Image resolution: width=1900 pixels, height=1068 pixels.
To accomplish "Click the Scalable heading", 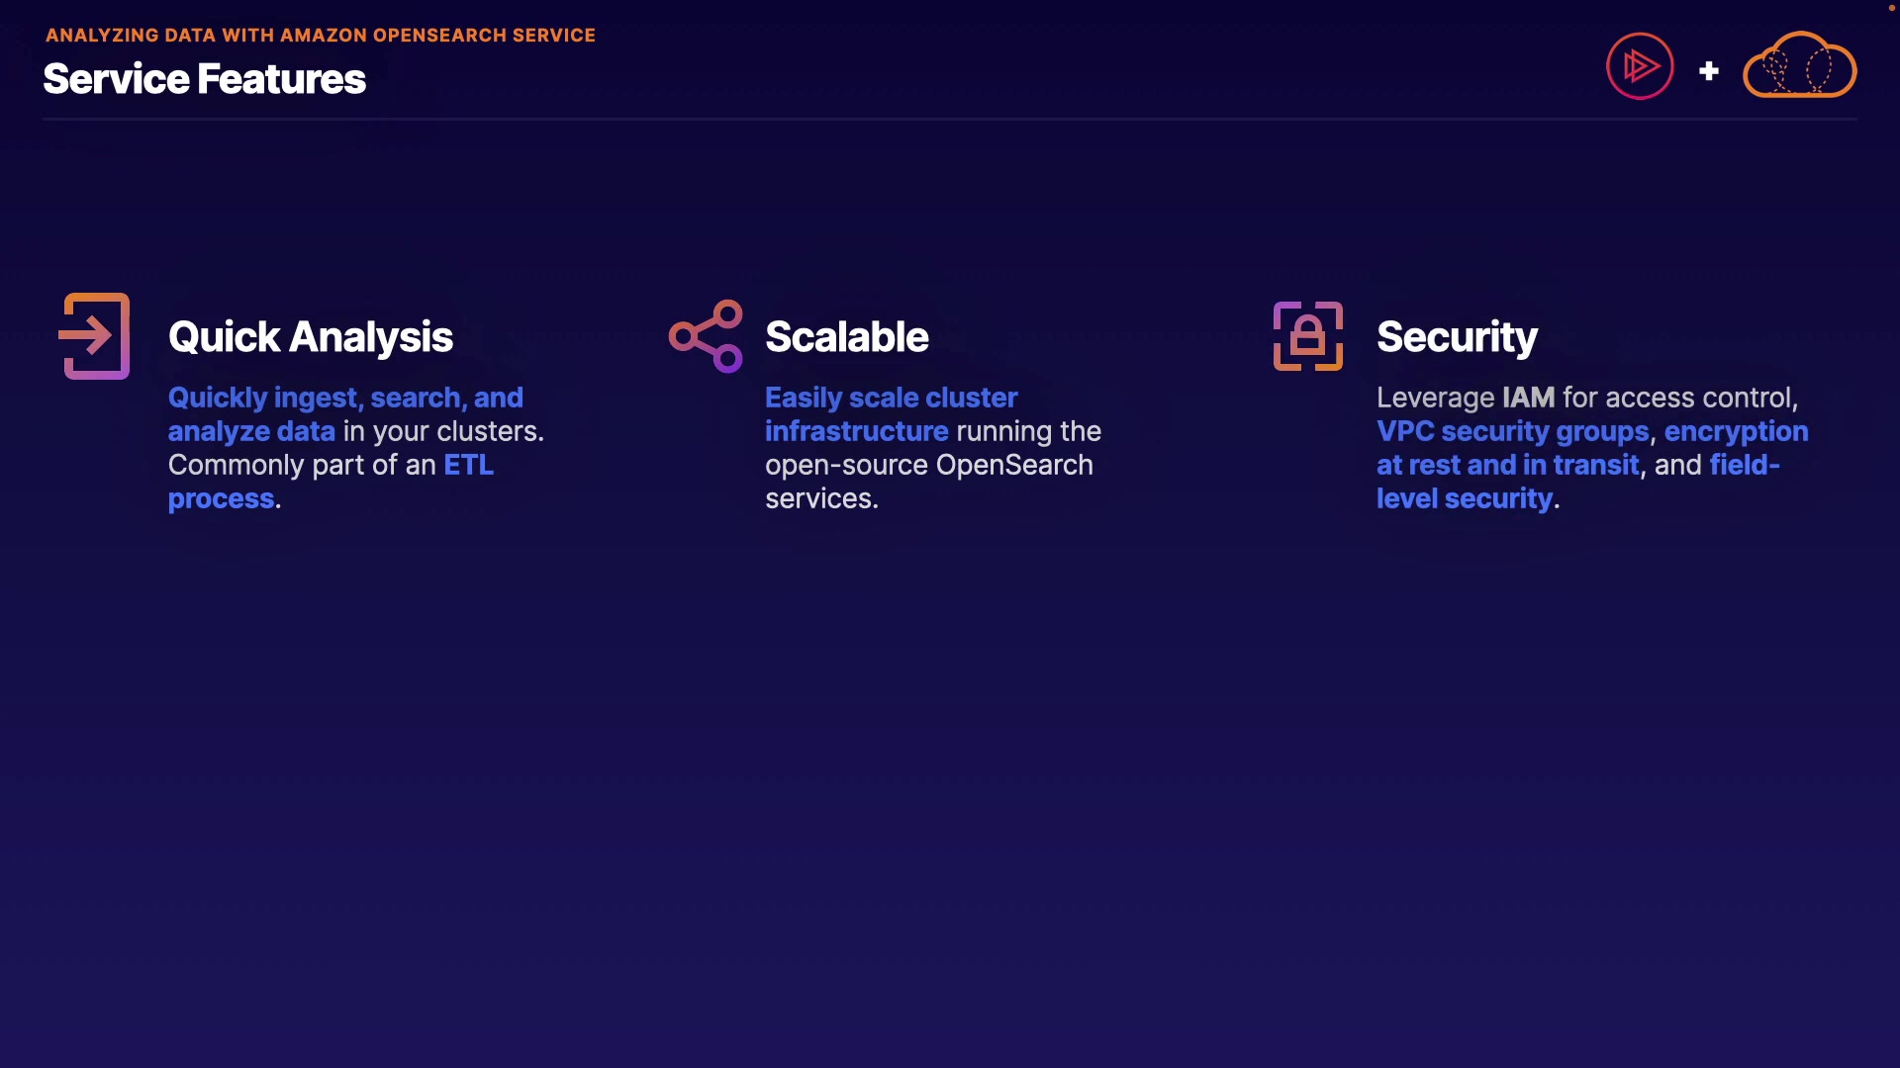I will coord(846,337).
